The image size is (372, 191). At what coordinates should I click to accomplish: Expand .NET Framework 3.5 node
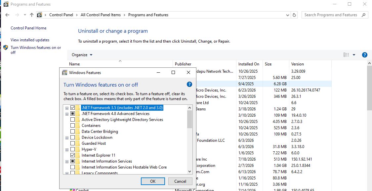(x=67, y=108)
